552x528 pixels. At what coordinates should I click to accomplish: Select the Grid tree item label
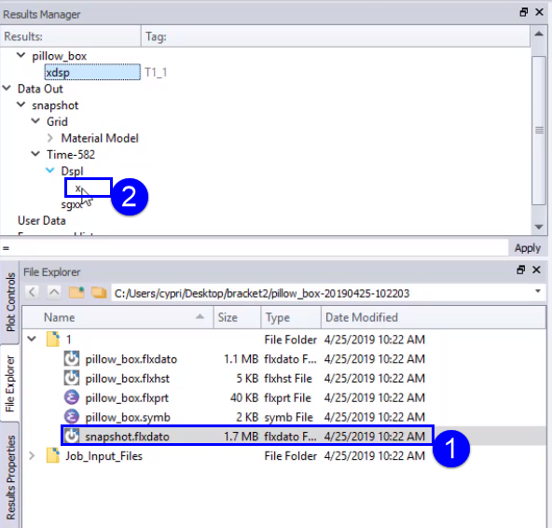pos(57,121)
